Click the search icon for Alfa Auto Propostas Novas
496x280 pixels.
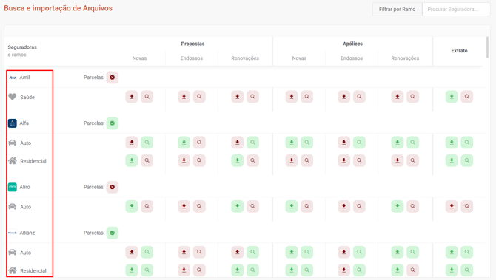click(147, 143)
